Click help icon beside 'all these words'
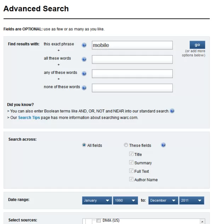The width and height of the screenshot is (213, 224). click(84, 59)
